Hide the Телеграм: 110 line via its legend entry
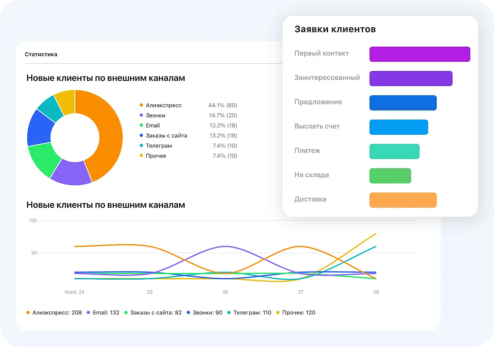Screen dimensions: 494x347 tap(252, 312)
